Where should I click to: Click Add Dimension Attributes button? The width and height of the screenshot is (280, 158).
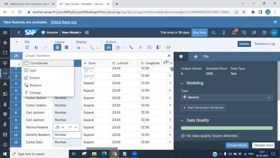[203, 108]
